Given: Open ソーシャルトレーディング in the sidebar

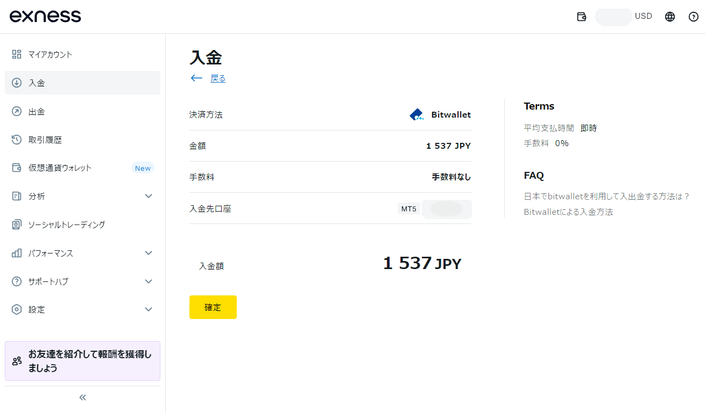Looking at the screenshot, I should pos(82,224).
